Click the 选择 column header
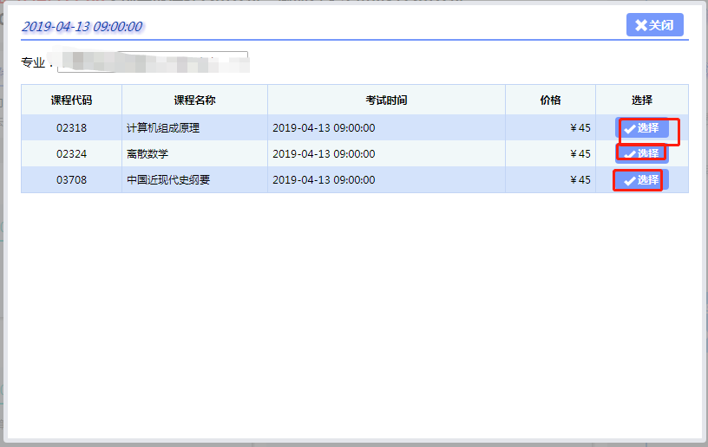Image resolution: width=708 pixels, height=447 pixels. tap(641, 100)
